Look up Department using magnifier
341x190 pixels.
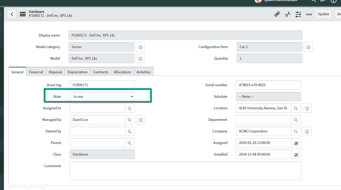coord(296,120)
